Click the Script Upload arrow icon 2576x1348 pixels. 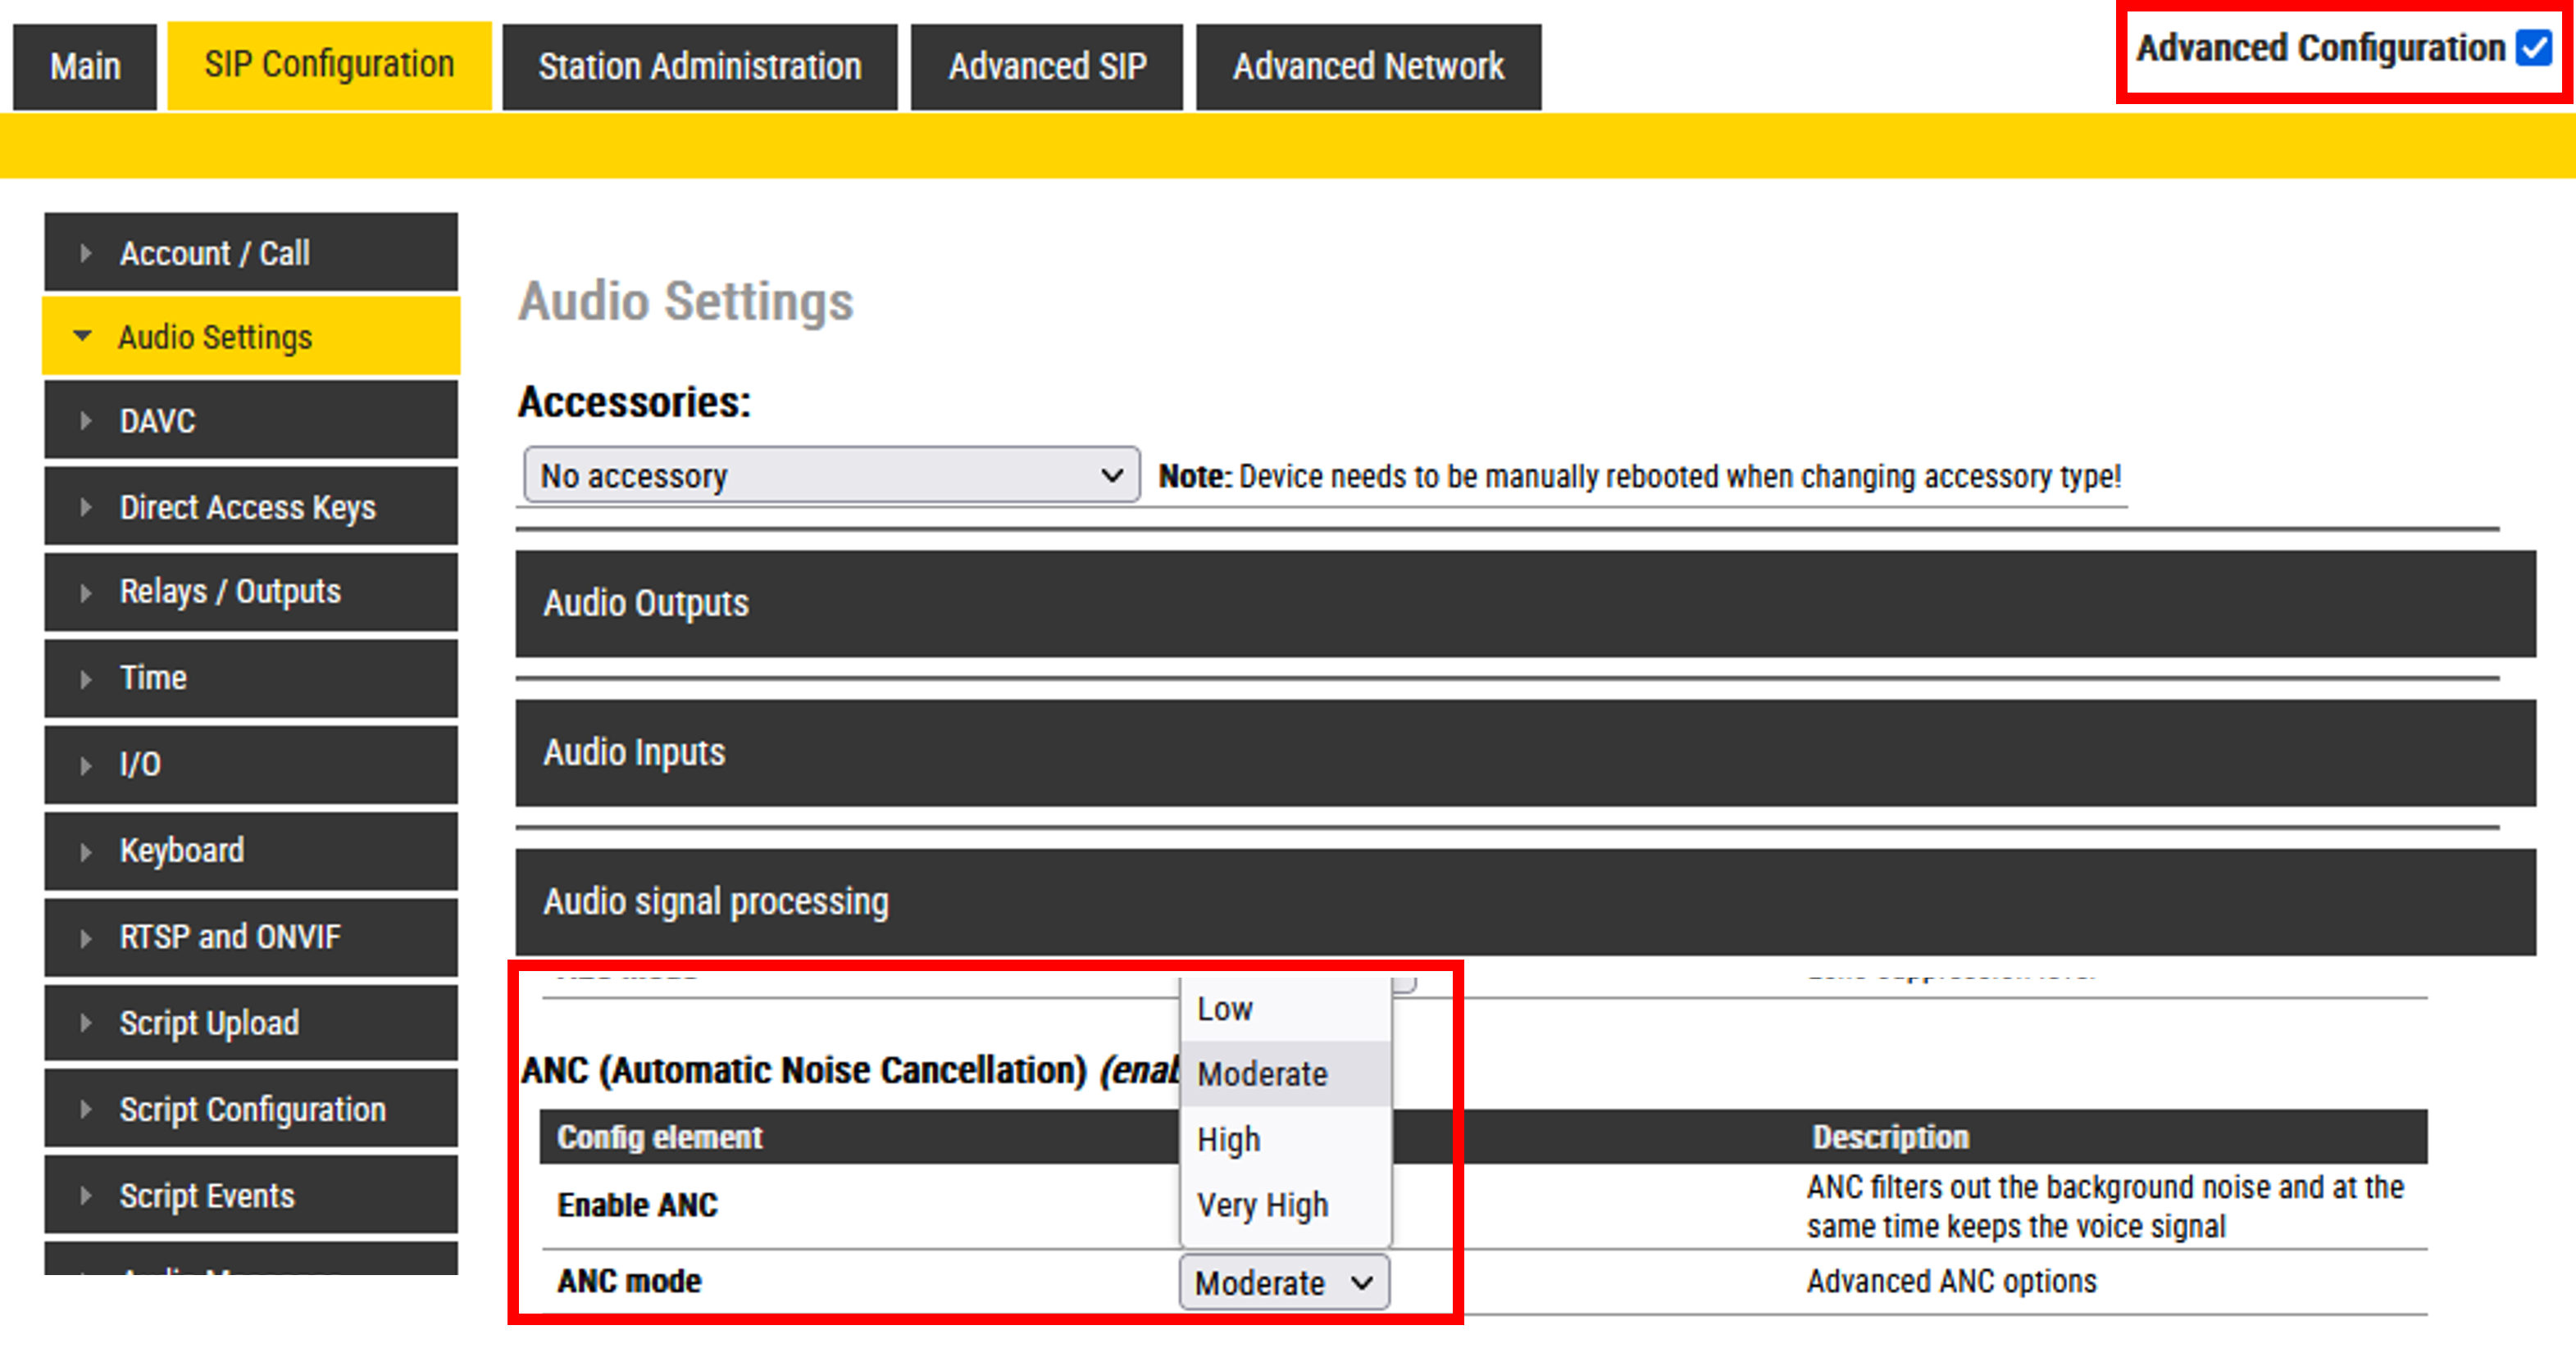tap(86, 1023)
